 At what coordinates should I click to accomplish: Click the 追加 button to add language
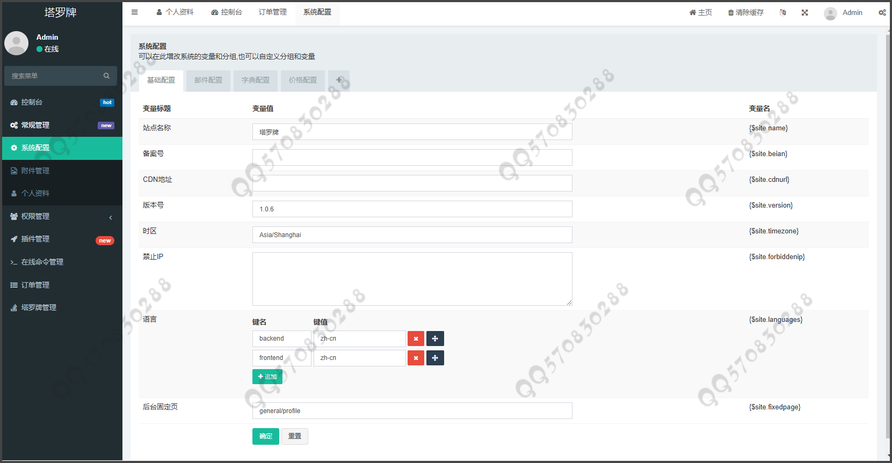point(267,377)
